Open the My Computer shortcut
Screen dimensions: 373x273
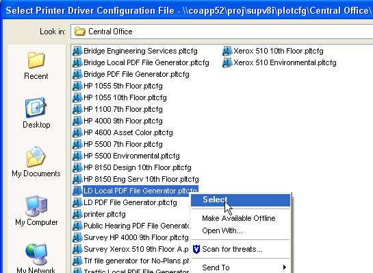point(36,211)
